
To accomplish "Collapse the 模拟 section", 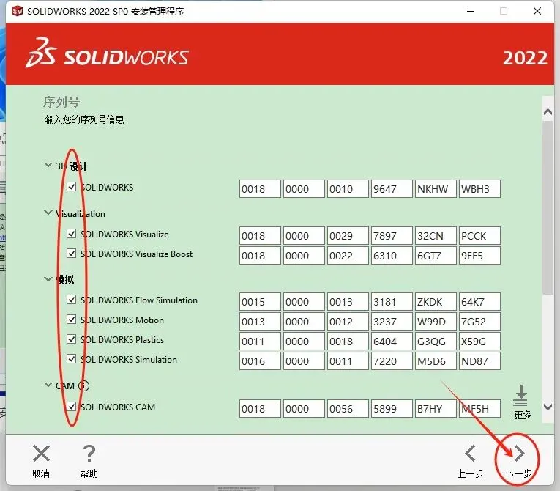I will (48, 279).
